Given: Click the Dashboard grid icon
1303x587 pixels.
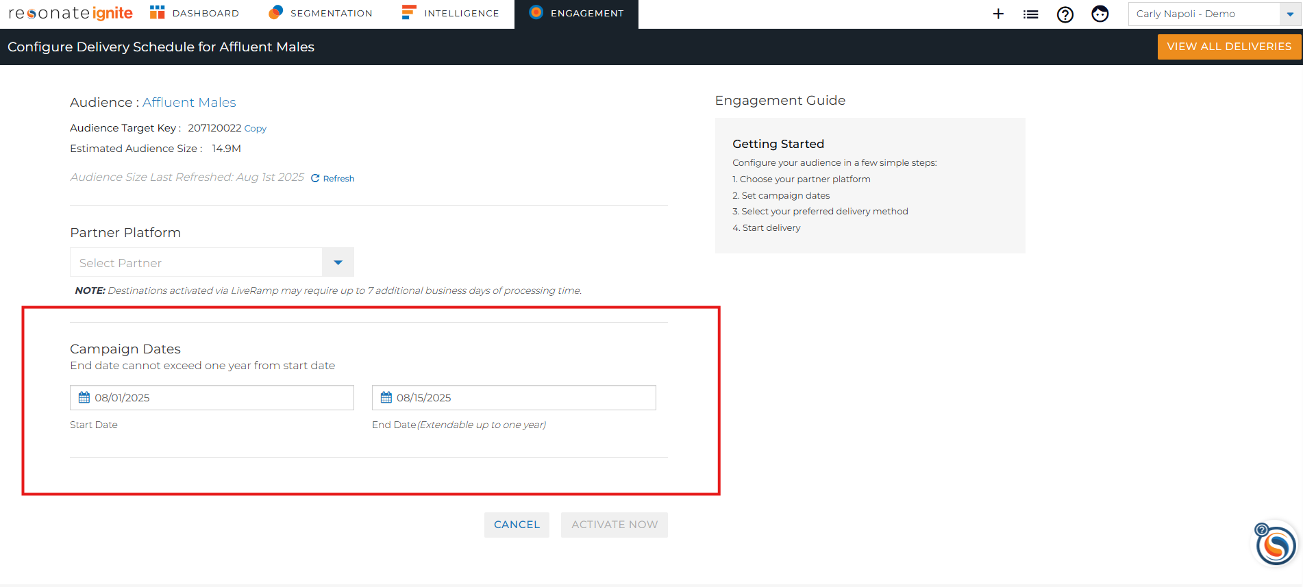Looking at the screenshot, I should tap(158, 12).
